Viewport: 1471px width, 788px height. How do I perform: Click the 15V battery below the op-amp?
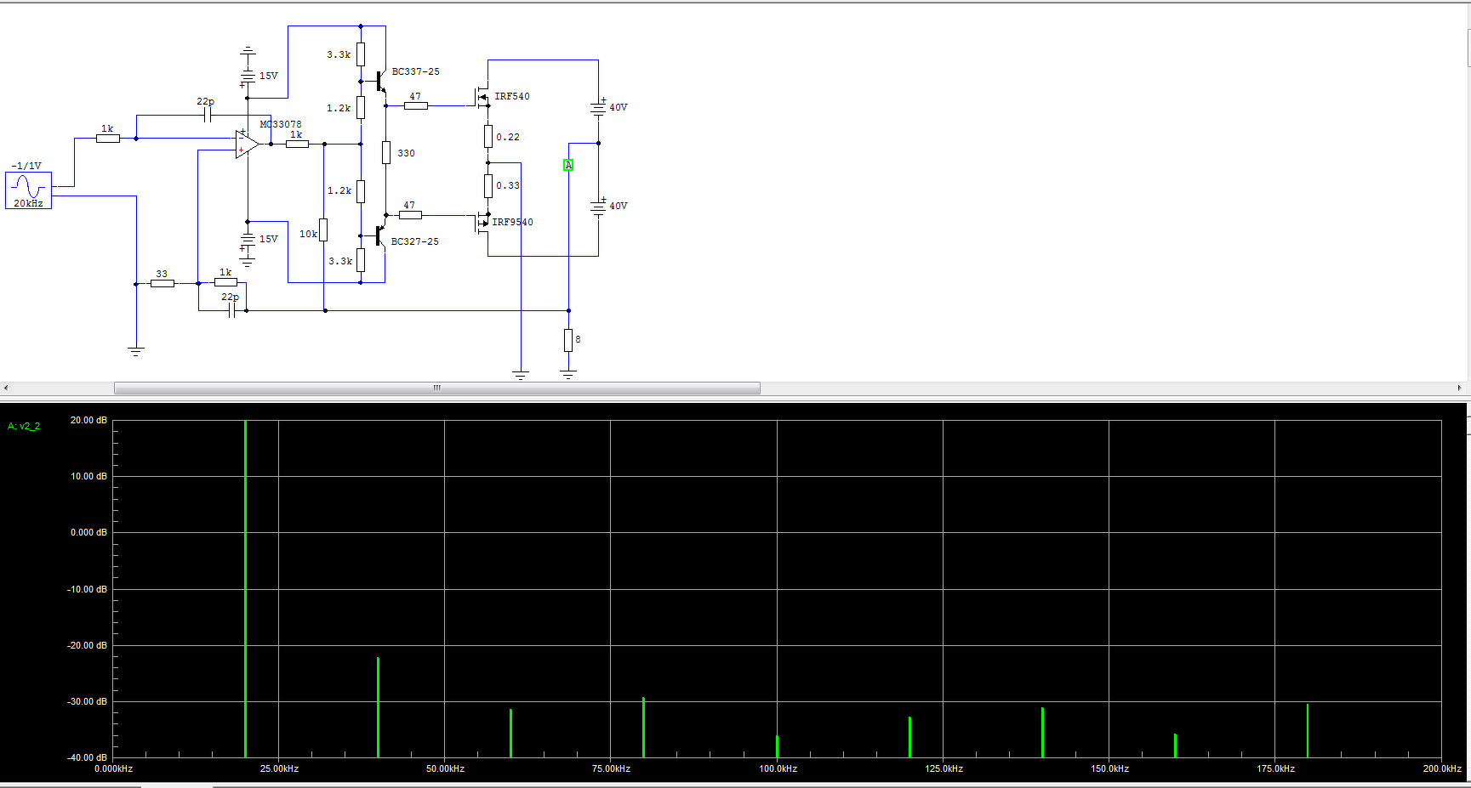248,240
